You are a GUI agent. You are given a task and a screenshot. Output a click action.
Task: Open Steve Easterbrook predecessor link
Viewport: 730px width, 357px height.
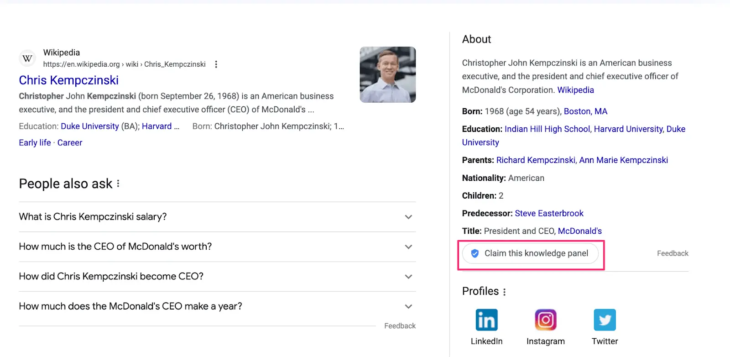[549, 213]
